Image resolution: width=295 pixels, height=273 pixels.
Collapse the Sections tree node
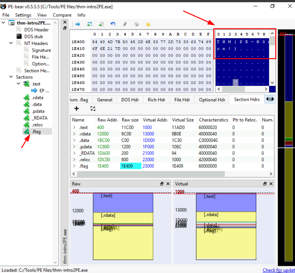coord(11,77)
